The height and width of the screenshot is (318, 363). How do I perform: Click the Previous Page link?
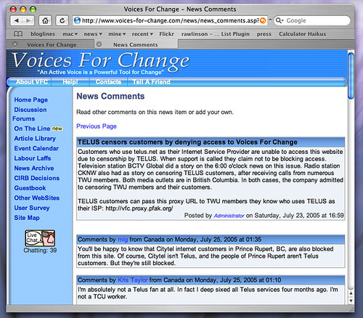click(x=97, y=126)
